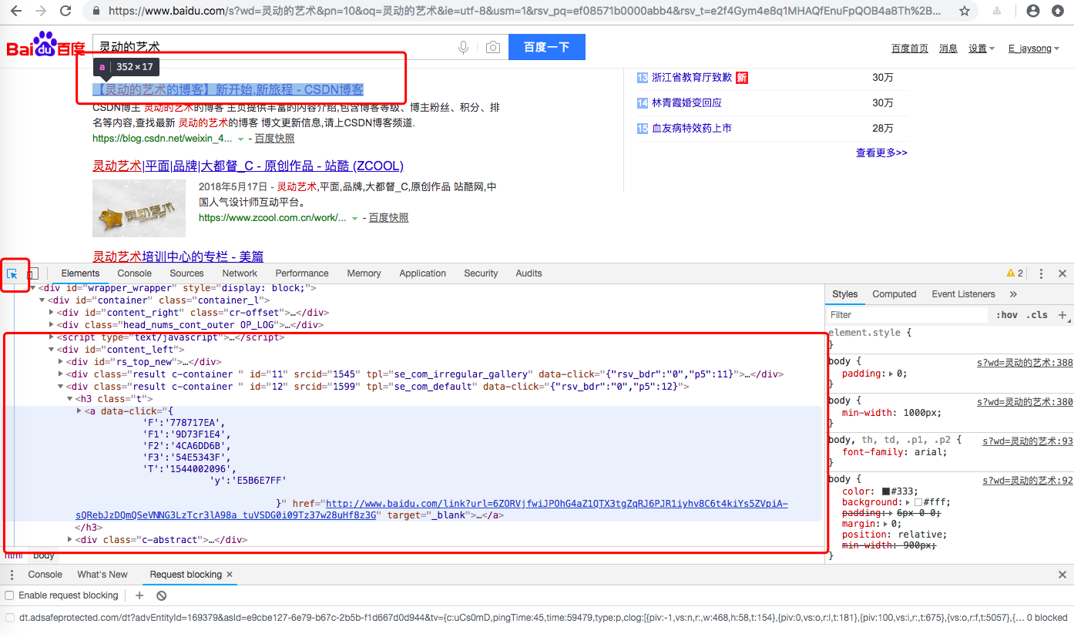Click 浙江省教育厅致歉 hot search link
The height and width of the screenshot is (637, 1074).
coord(692,78)
